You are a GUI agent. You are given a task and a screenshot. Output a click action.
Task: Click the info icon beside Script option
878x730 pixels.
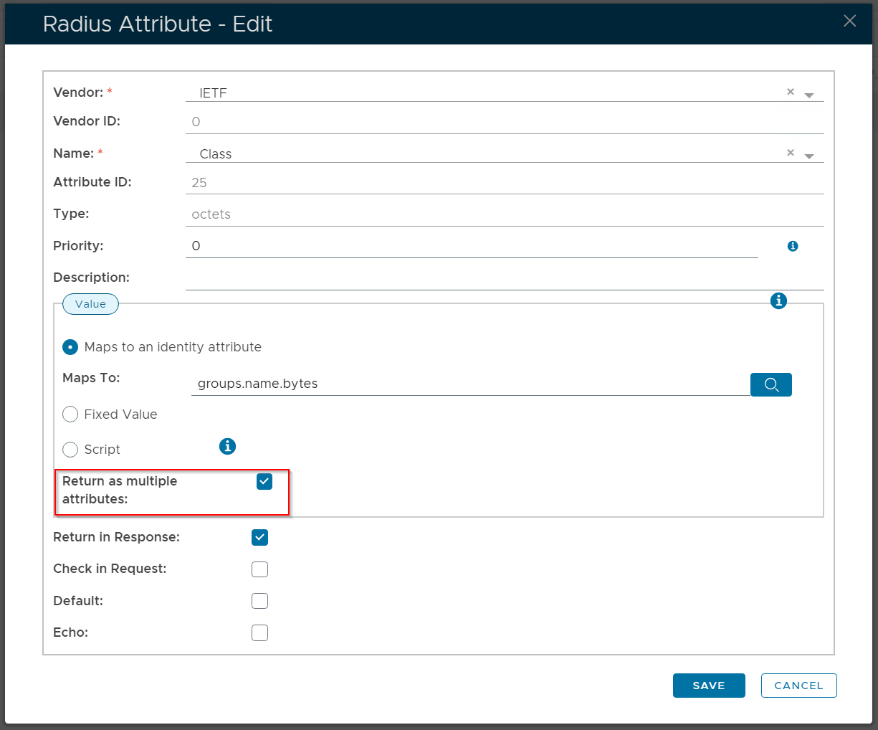(227, 446)
